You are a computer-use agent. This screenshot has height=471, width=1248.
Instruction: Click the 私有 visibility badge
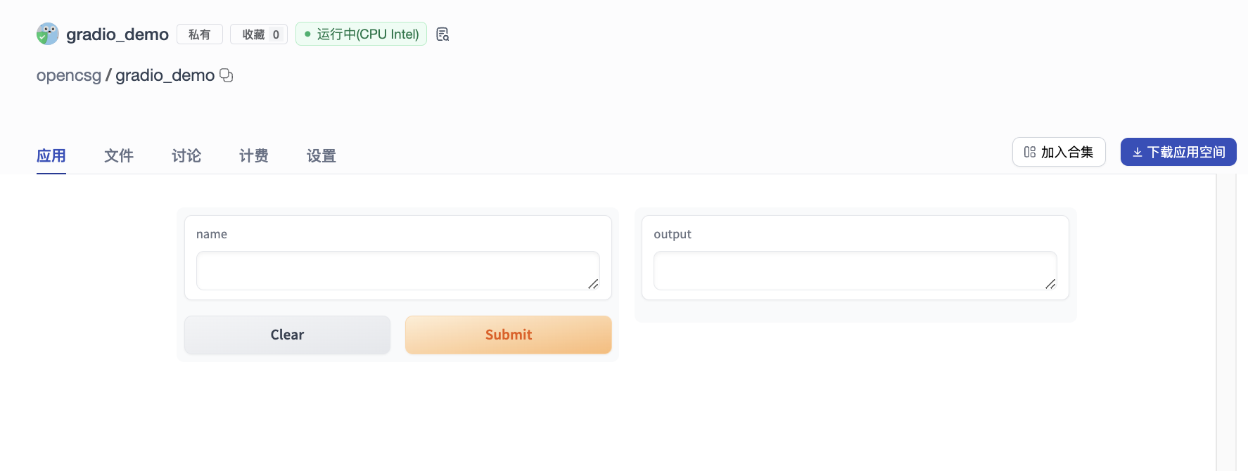point(199,34)
